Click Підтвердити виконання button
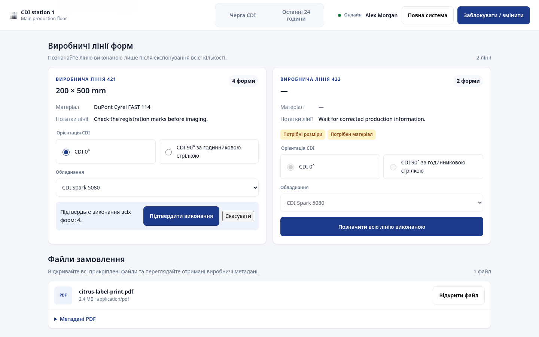 point(181,216)
